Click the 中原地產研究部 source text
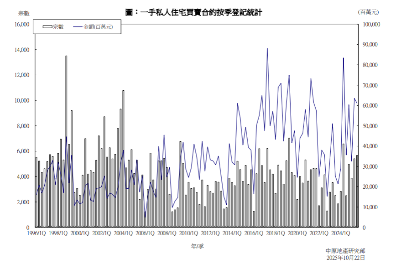The width and height of the screenshot is (396, 274). pyautogui.click(x=345, y=251)
